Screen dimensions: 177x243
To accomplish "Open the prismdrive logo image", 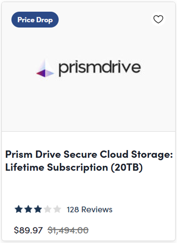I will 88,68.
